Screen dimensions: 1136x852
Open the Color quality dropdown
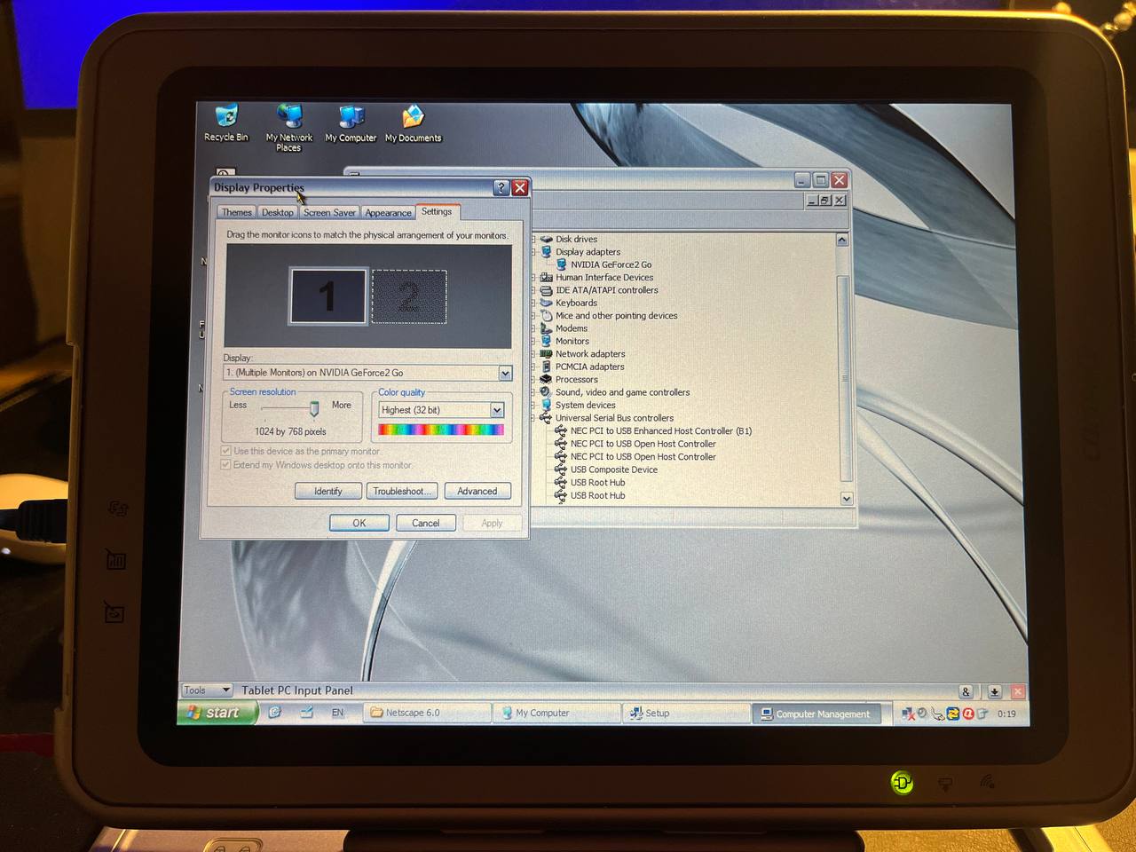click(497, 410)
